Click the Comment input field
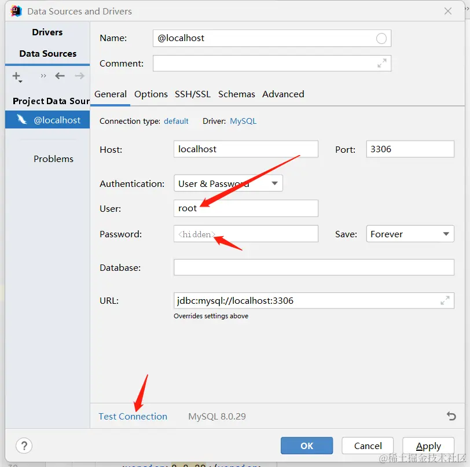The height and width of the screenshot is (467, 470). (272, 63)
